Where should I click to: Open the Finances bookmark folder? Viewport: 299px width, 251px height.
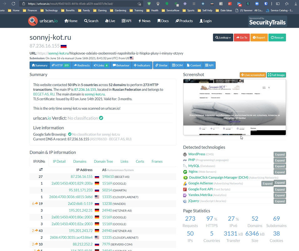click(x=30, y=10)
